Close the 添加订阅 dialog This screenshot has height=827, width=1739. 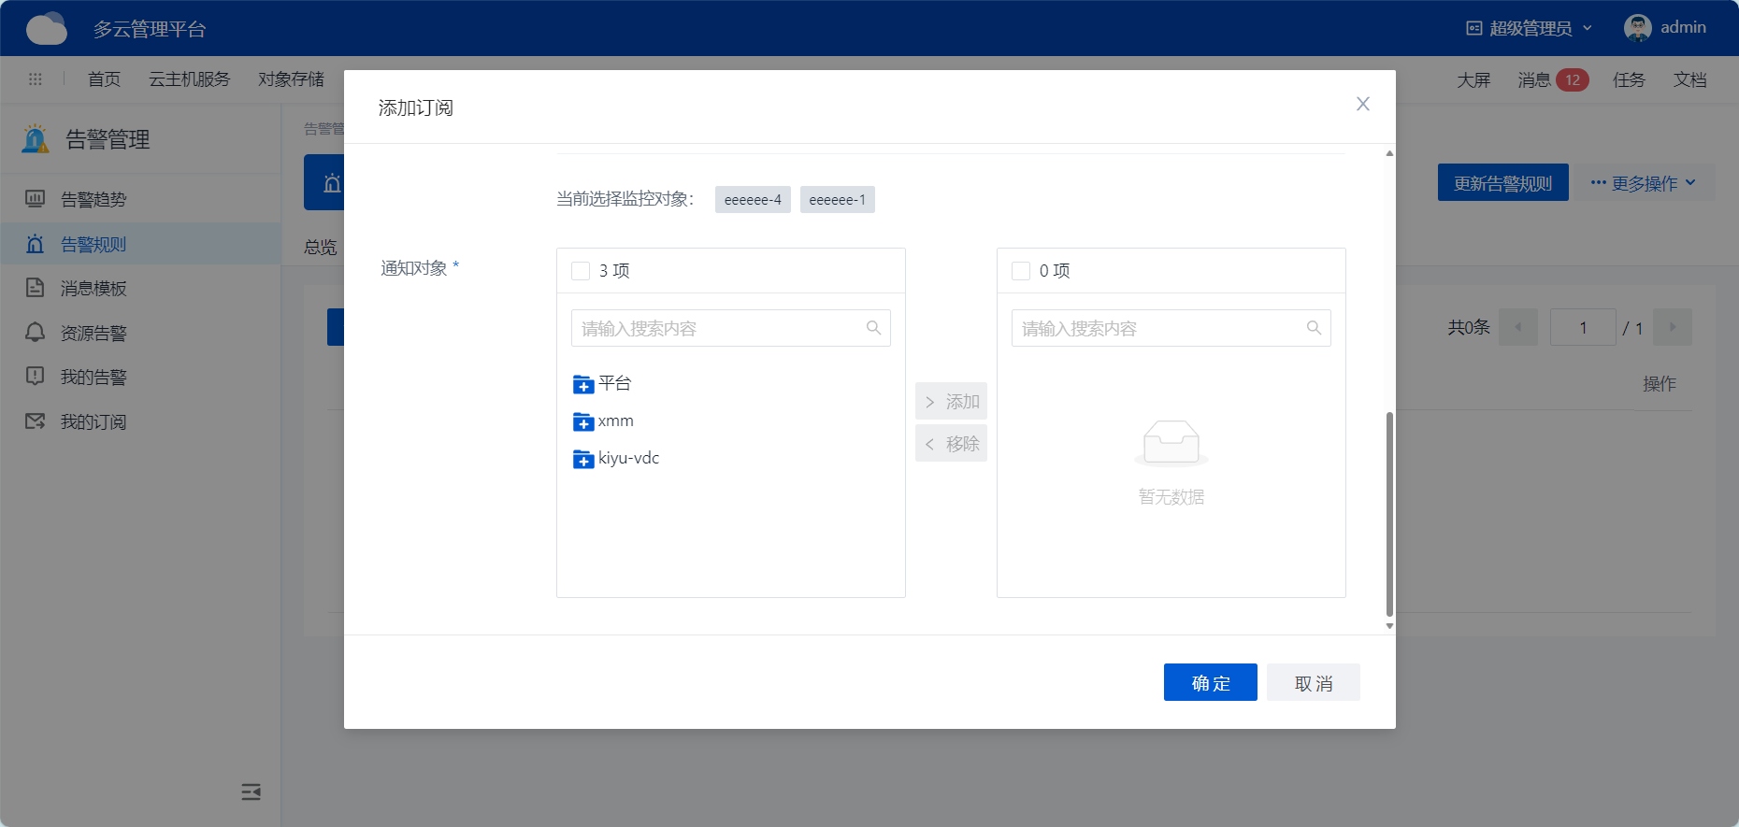point(1362,105)
